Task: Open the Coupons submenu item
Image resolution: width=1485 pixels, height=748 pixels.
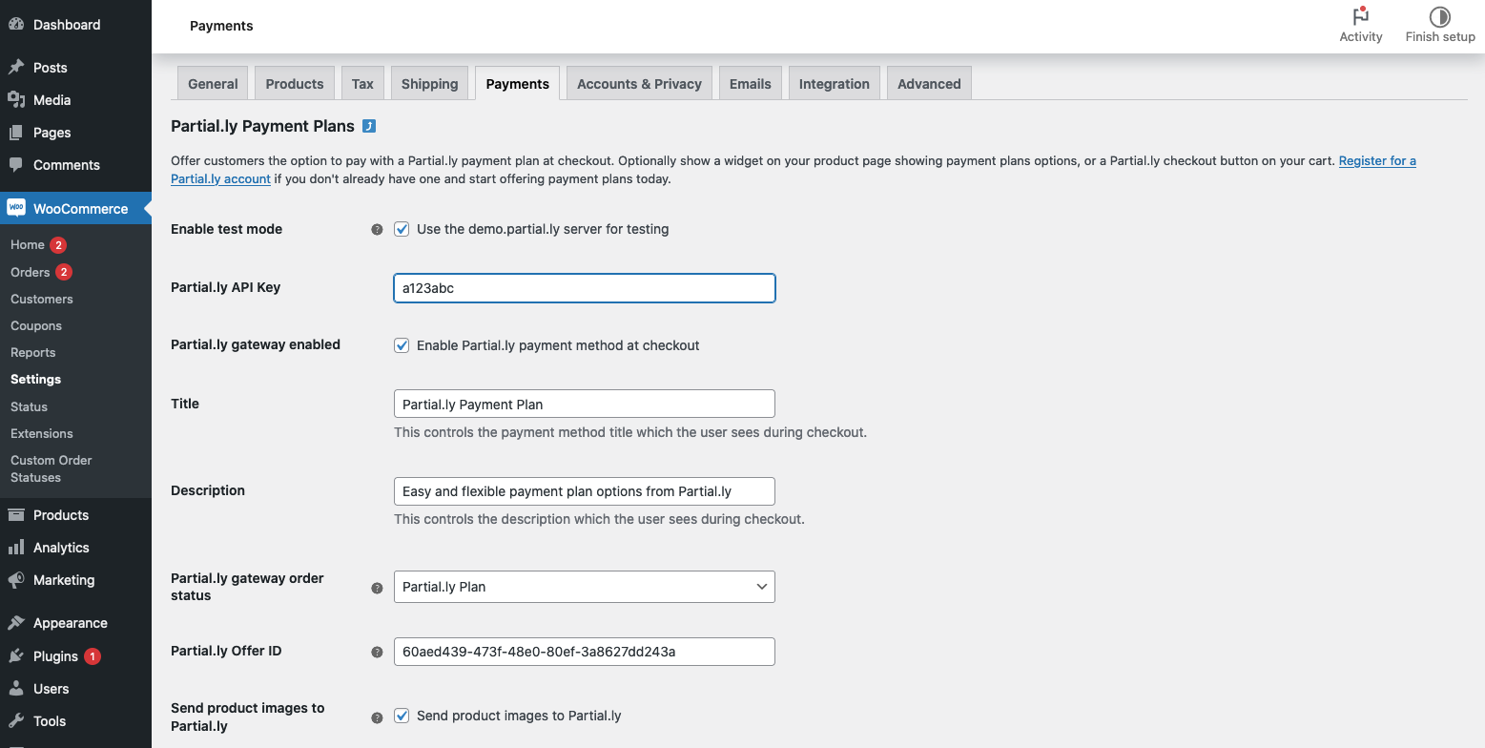Action: pyautogui.click(x=36, y=325)
